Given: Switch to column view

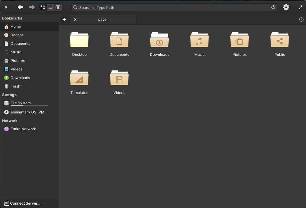Looking at the screenshot, I should coord(58,7).
